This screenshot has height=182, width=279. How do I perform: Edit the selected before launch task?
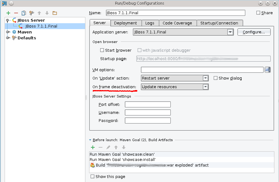tap(108, 147)
